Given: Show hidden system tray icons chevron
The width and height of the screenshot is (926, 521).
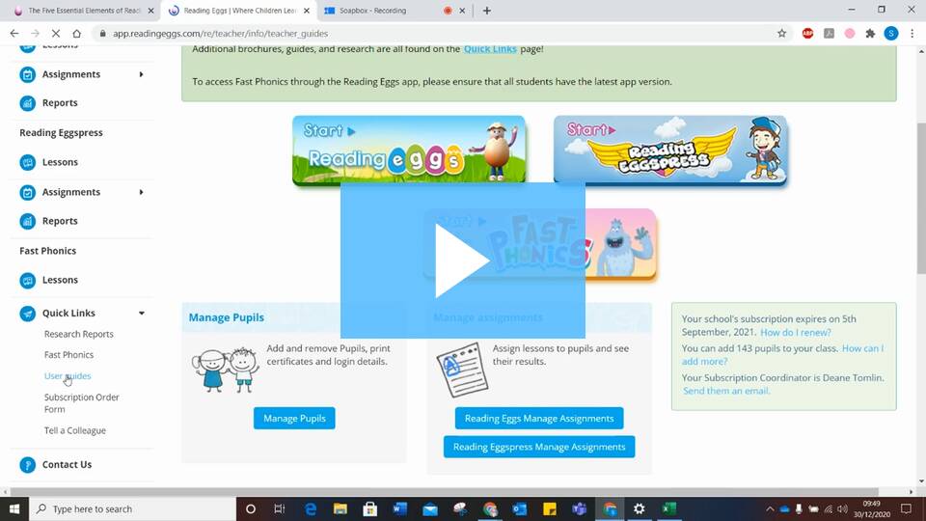Looking at the screenshot, I should click(770, 508).
